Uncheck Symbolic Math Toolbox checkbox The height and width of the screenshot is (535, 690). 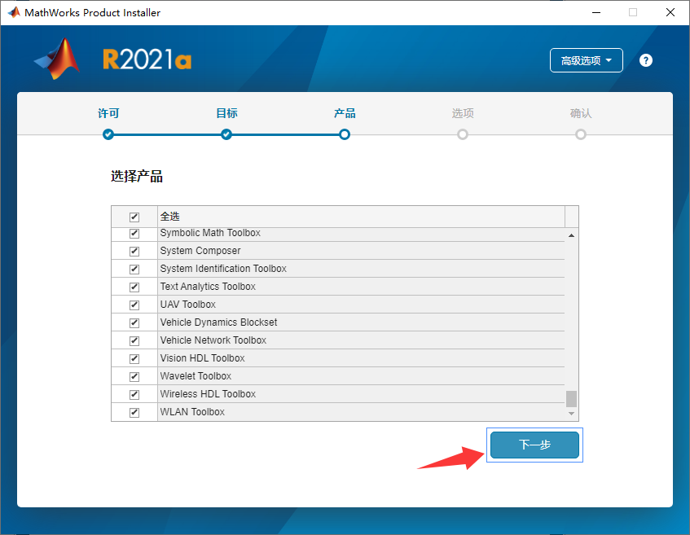tap(134, 234)
